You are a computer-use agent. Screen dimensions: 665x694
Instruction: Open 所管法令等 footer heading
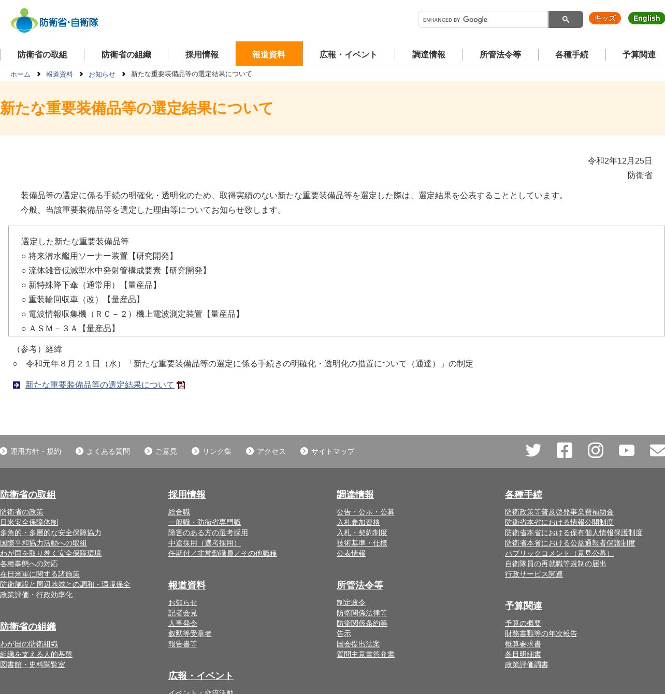[360, 585]
